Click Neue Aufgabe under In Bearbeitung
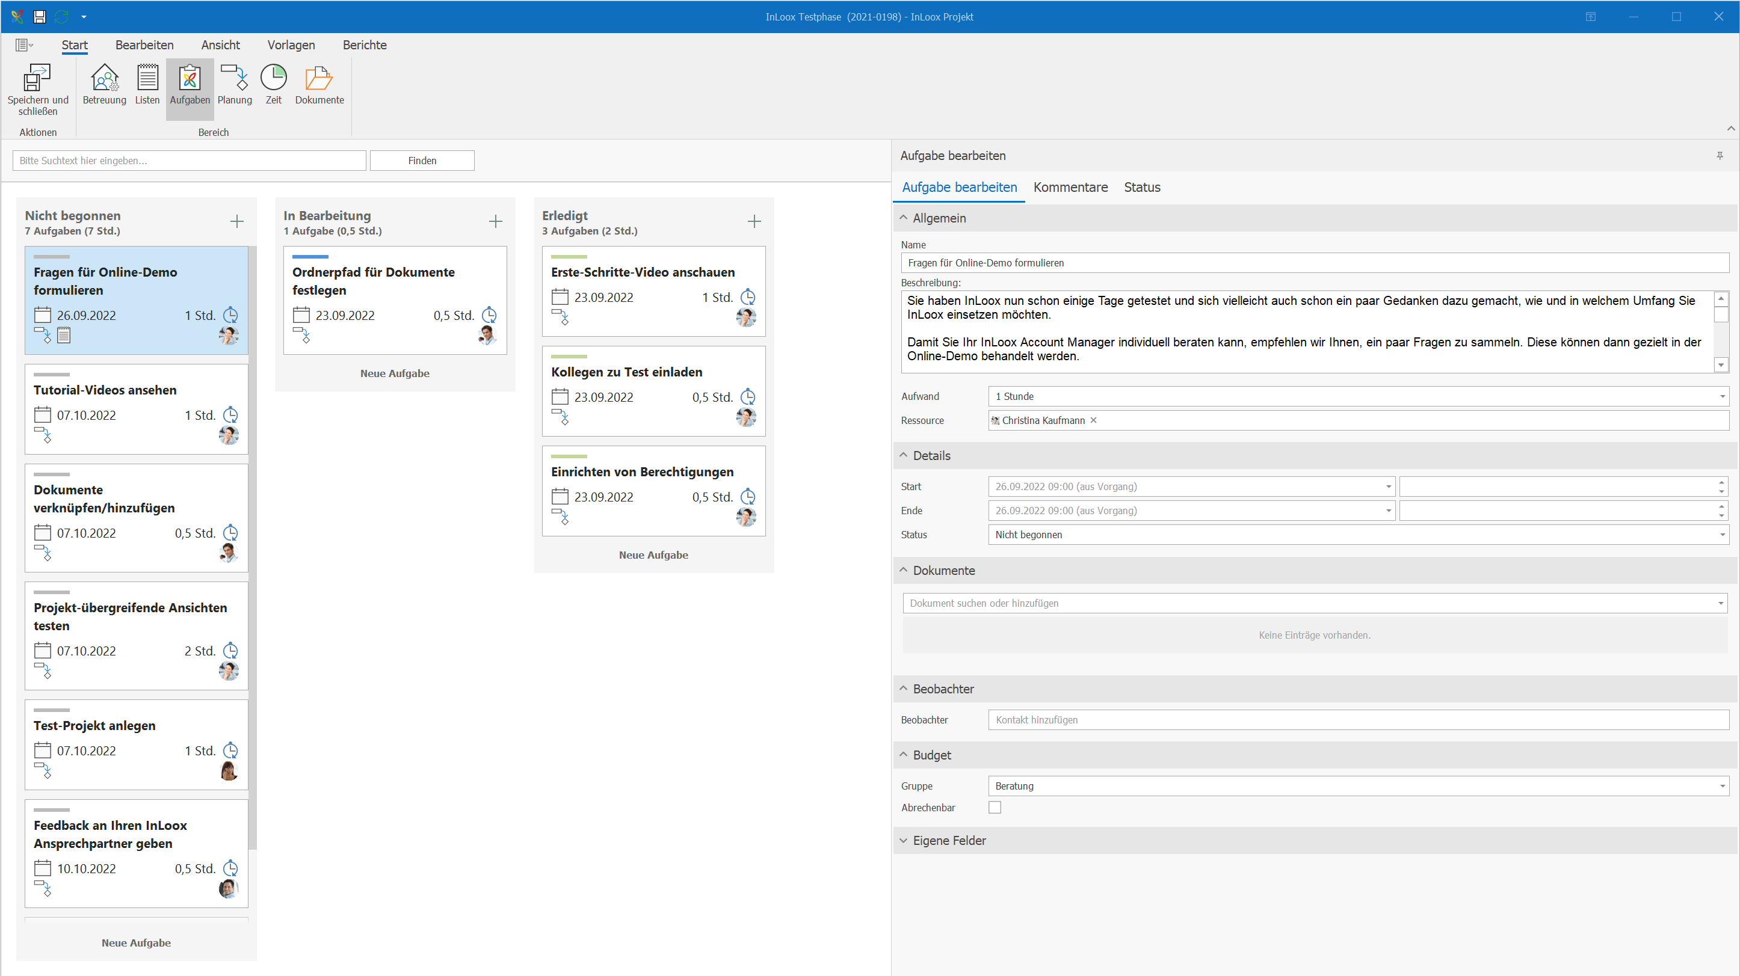The width and height of the screenshot is (1740, 976). coord(395,373)
